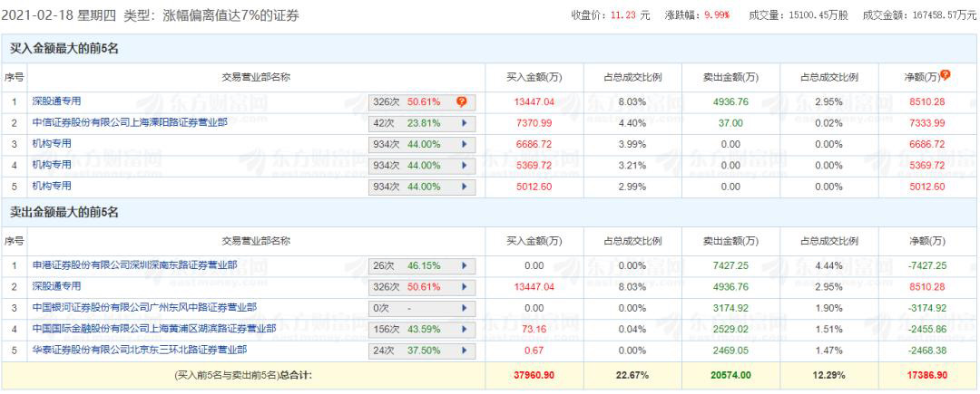
Task: Click total ratio 22.67%
Action: tap(632, 375)
